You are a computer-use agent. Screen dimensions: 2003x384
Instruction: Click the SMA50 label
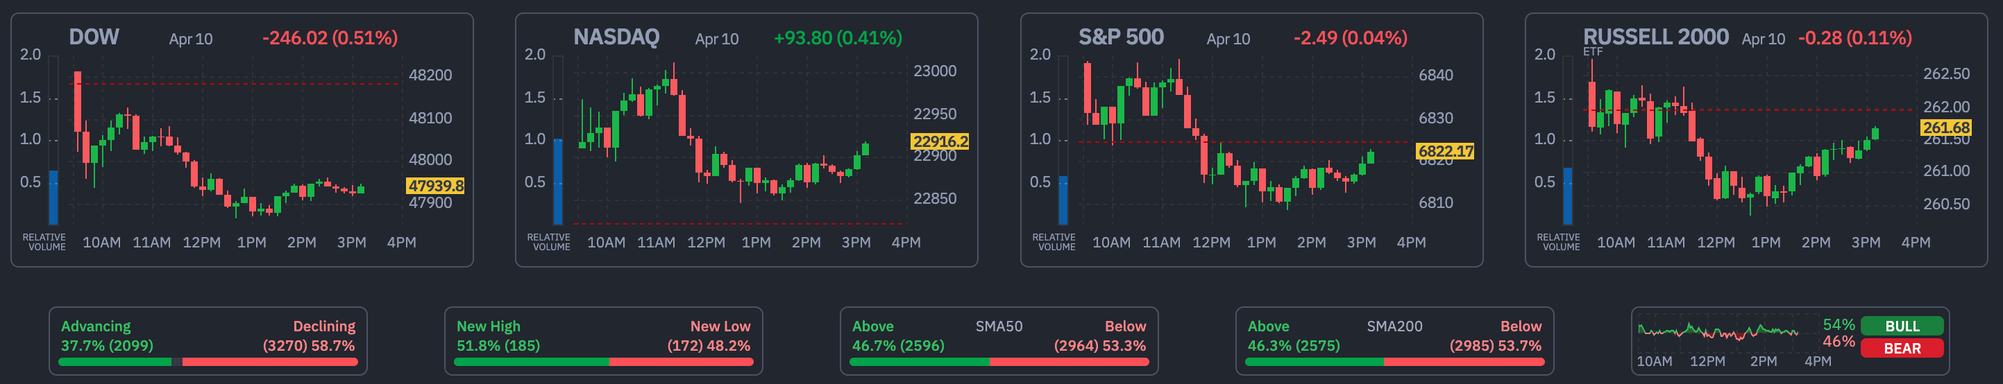999,326
